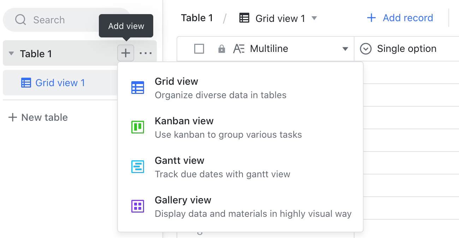Click the more options ellipsis next to Table 1

tap(146, 53)
